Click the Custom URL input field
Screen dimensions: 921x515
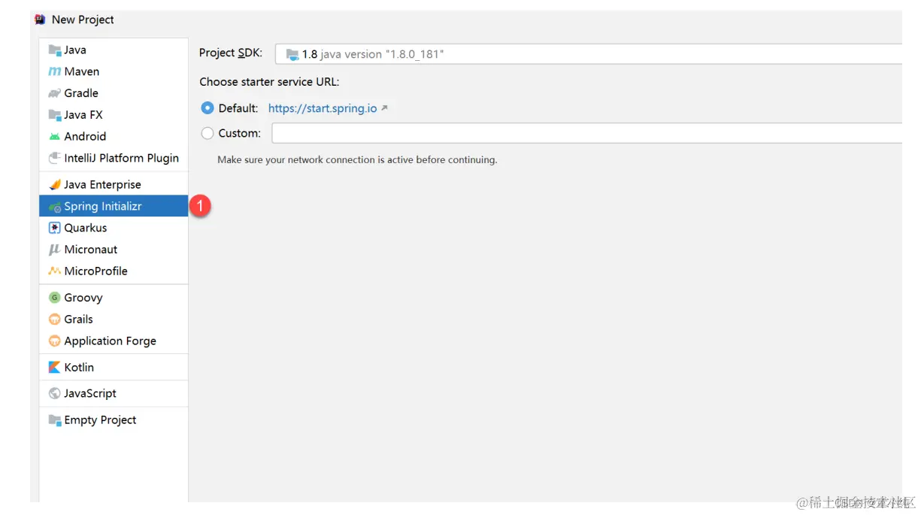[x=586, y=133]
